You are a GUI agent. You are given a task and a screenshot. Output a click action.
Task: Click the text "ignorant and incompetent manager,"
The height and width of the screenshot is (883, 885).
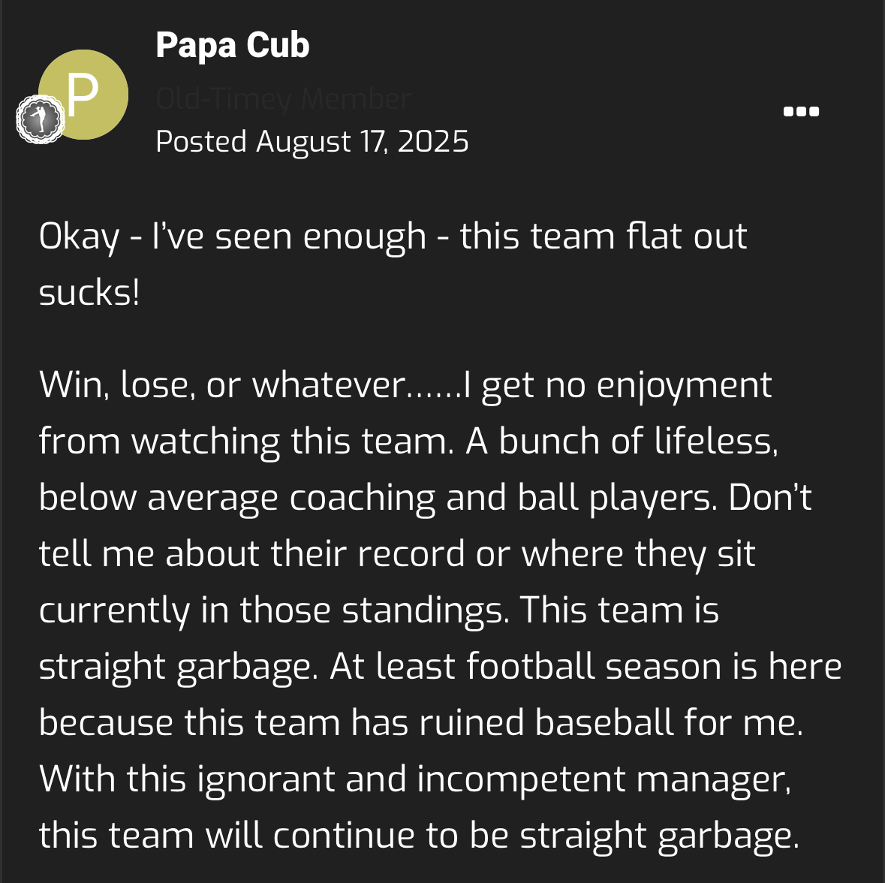[x=494, y=779]
